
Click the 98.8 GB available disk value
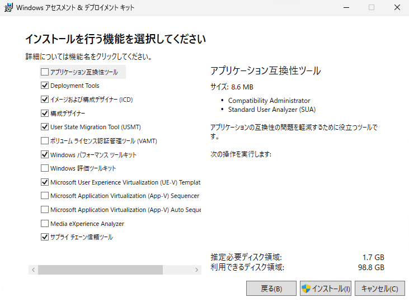pyautogui.click(x=371, y=267)
